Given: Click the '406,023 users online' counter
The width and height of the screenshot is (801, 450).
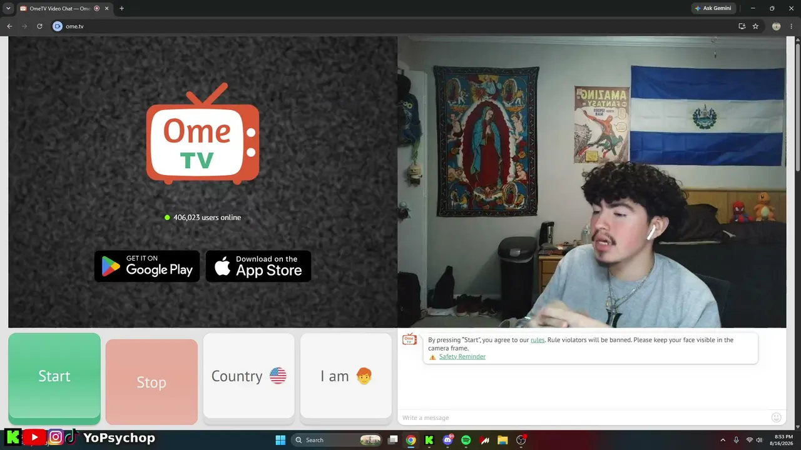Looking at the screenshot, I should tap(203, 217).
